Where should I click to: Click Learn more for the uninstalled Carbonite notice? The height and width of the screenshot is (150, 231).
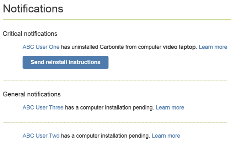pos(213,47)
